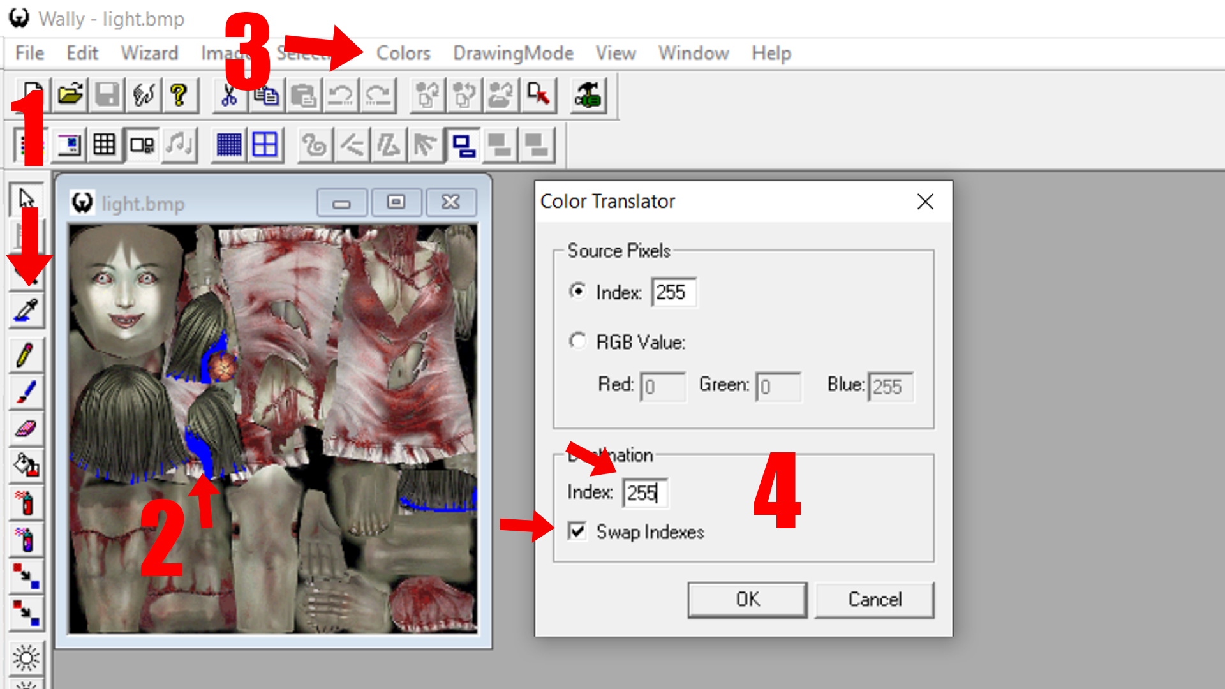
Task: Toggle the Swap Indexes checkbox
Action: coord(577,531)
